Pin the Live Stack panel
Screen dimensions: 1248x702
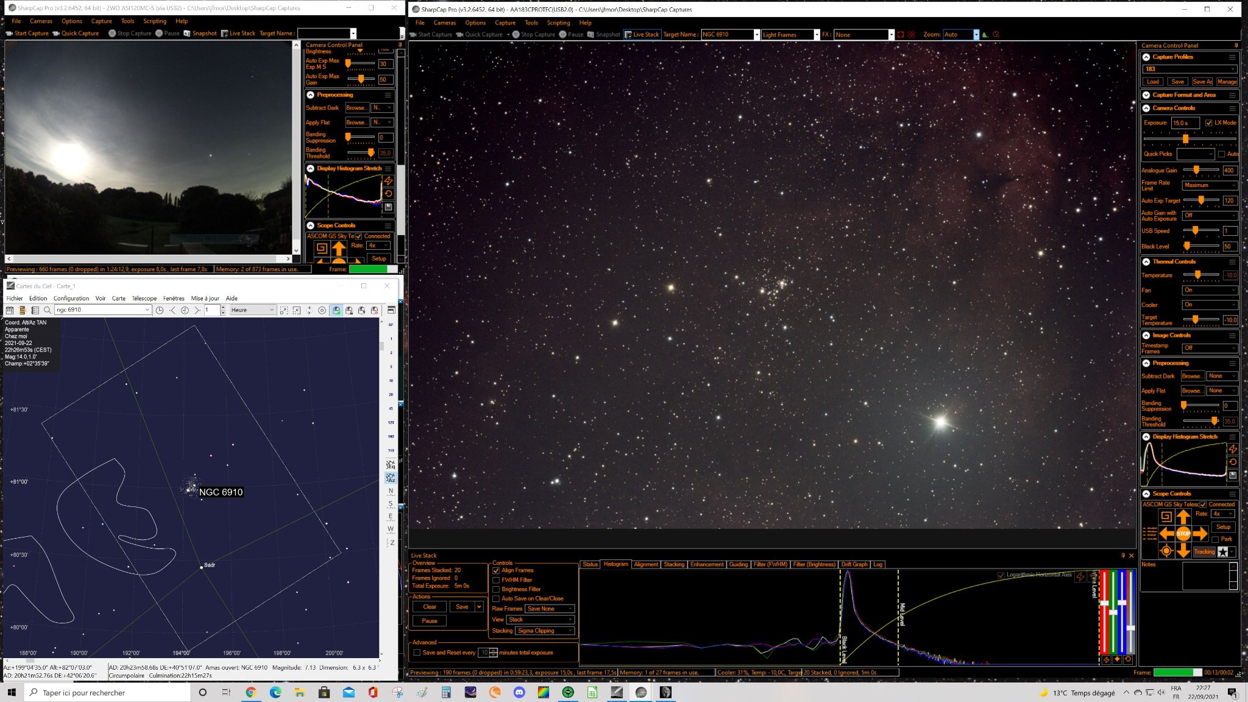click(x=1123, y=556)
